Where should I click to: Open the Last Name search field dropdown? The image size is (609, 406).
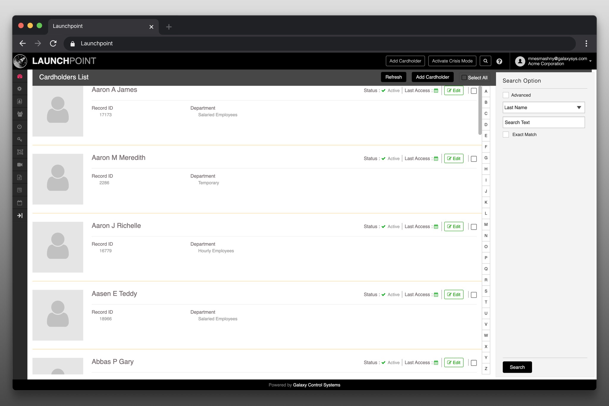pyautogui.click(x=543, y=107)
